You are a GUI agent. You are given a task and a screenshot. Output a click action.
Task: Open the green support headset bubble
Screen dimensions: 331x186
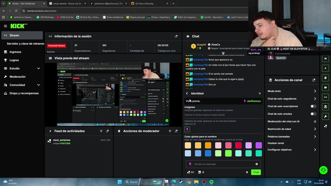[323, 170]
